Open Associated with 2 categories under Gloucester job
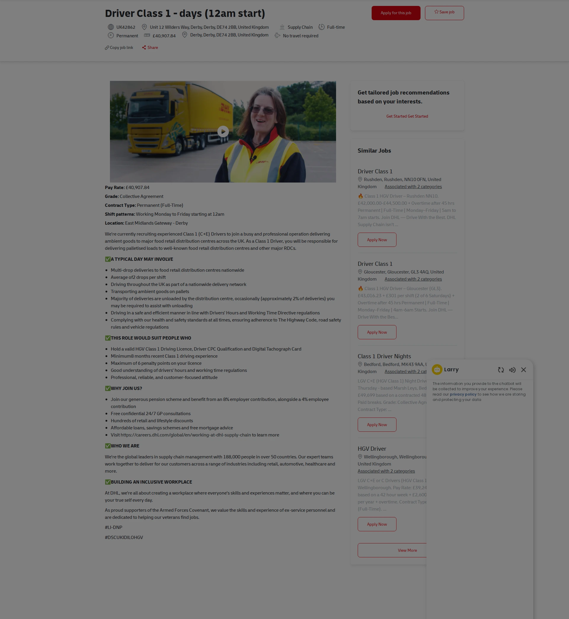 coord(413,279)
